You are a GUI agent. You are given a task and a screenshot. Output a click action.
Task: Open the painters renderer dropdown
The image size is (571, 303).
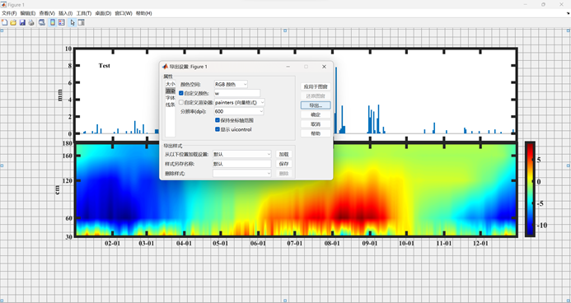click(x=239, y=103)
